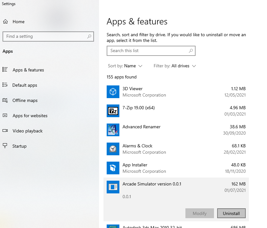The image size is (267, 228).
Task: Go to Home in Settings sidebar
Action: (x=18, y=22)
